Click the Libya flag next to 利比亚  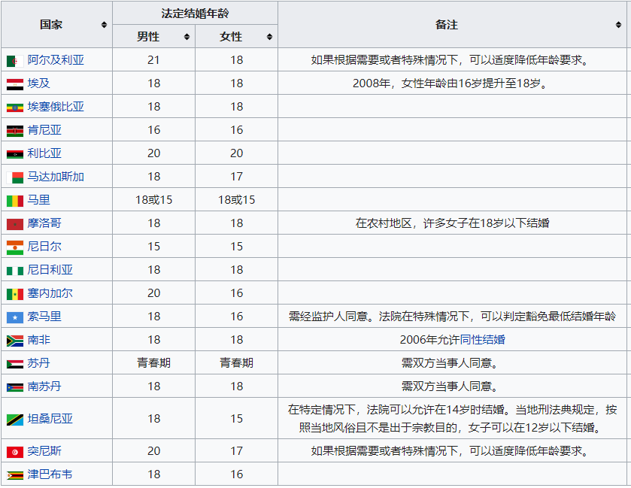(15, 154)
